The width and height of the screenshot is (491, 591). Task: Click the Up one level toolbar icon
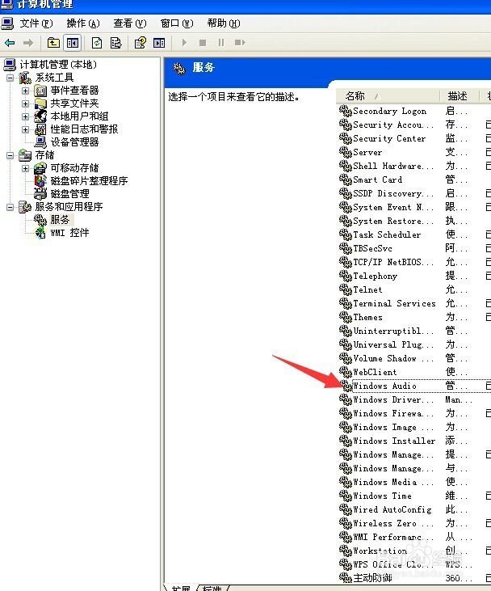click(53, 43)
